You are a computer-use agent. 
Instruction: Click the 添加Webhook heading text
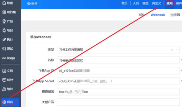(41, 37)
